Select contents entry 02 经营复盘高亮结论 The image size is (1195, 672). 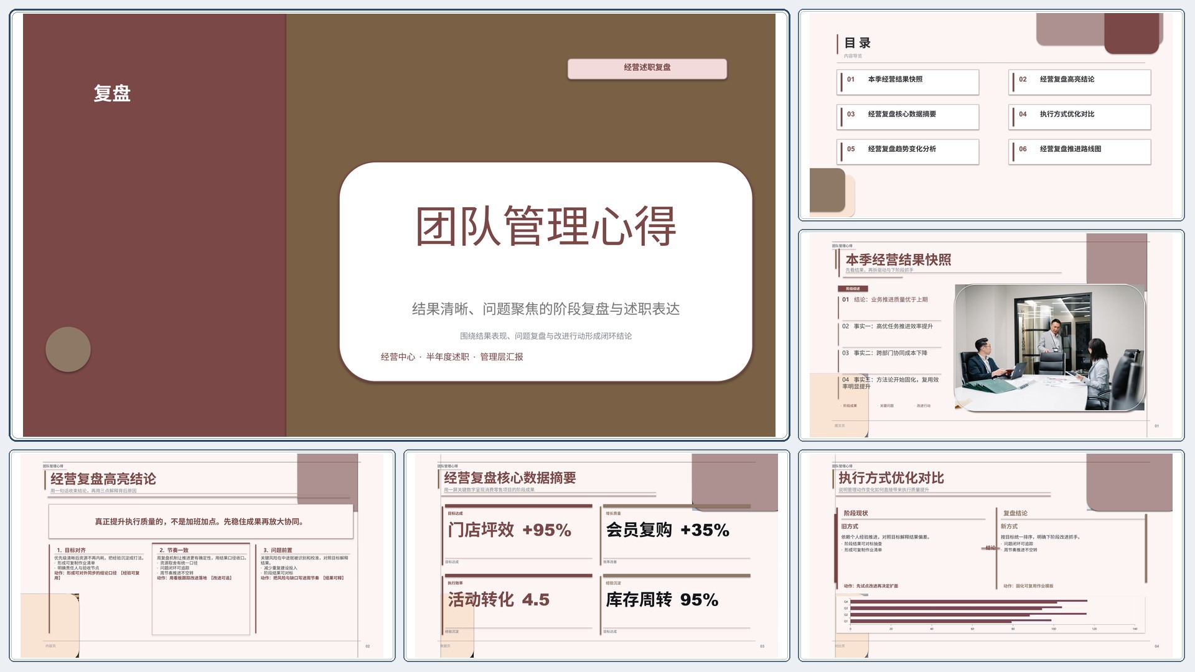click(1080, 81)
